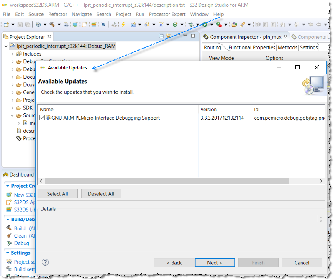The image size is (333, 279).
Task: Click the previous annotation toolbar icon
Action: click(x=297, y=25)
